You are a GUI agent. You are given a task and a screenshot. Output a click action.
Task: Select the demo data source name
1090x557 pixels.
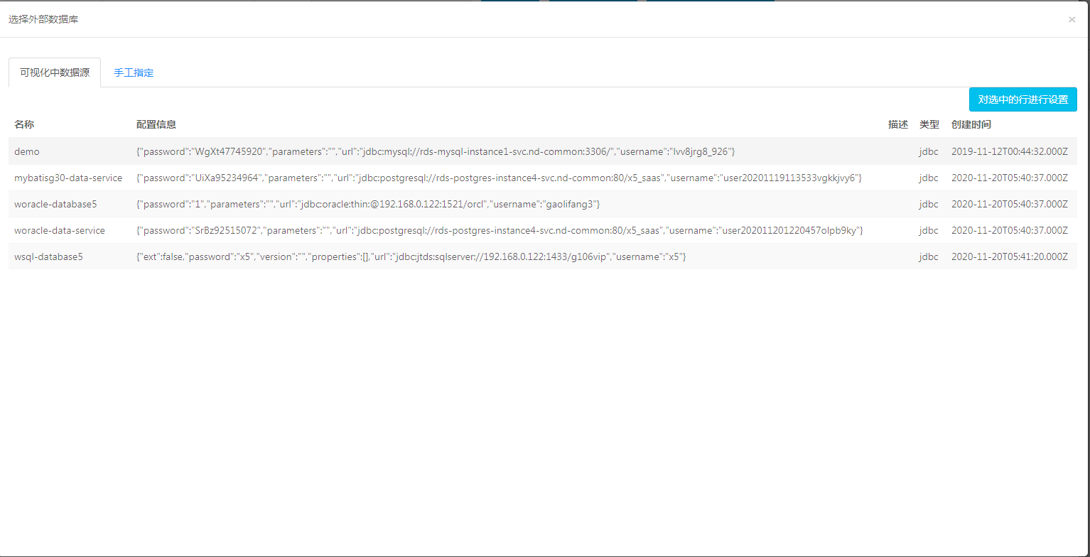[x=27, y=151]
